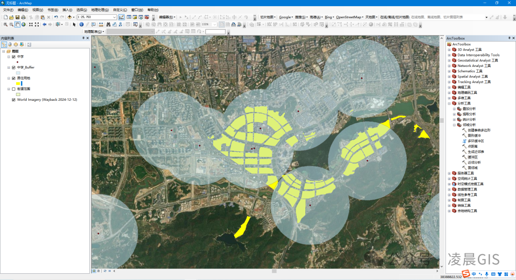The image size is (516, 280).
Task: Enable the 街道范围 layer checkbox
Action: click(x=13, y=89)
